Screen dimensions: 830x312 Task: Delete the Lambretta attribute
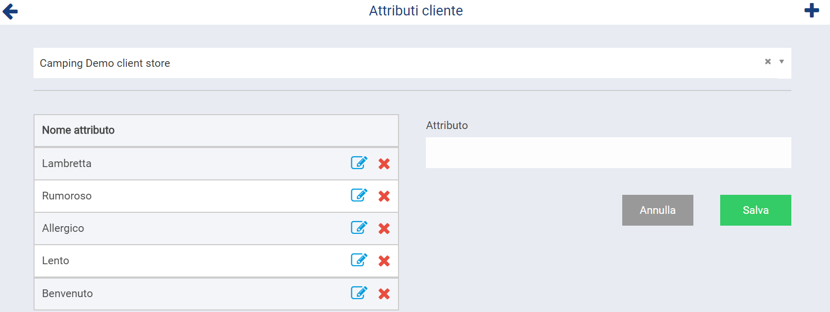click(x=384, y=163)
